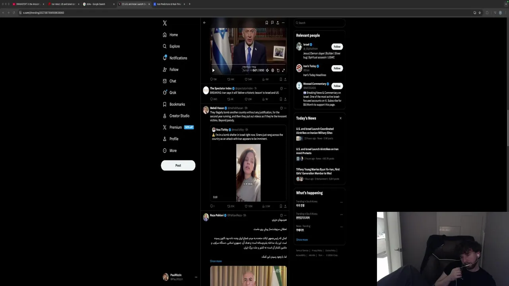
Task: Go back with the arrow icon
Action: (x=204, y=23)
